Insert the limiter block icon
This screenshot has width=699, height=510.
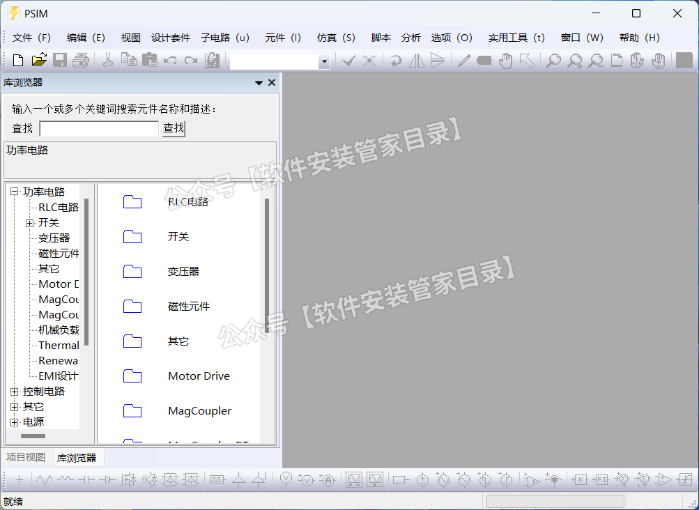coord(684,480)
